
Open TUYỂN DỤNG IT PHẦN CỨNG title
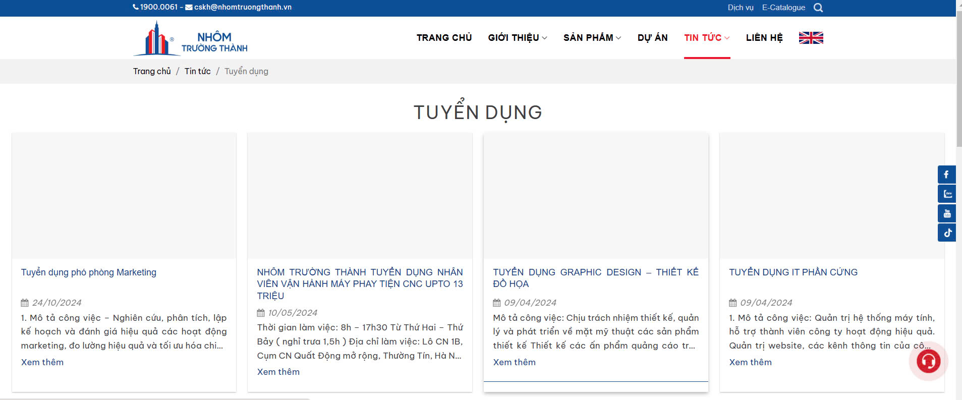(x=793, y=272)
